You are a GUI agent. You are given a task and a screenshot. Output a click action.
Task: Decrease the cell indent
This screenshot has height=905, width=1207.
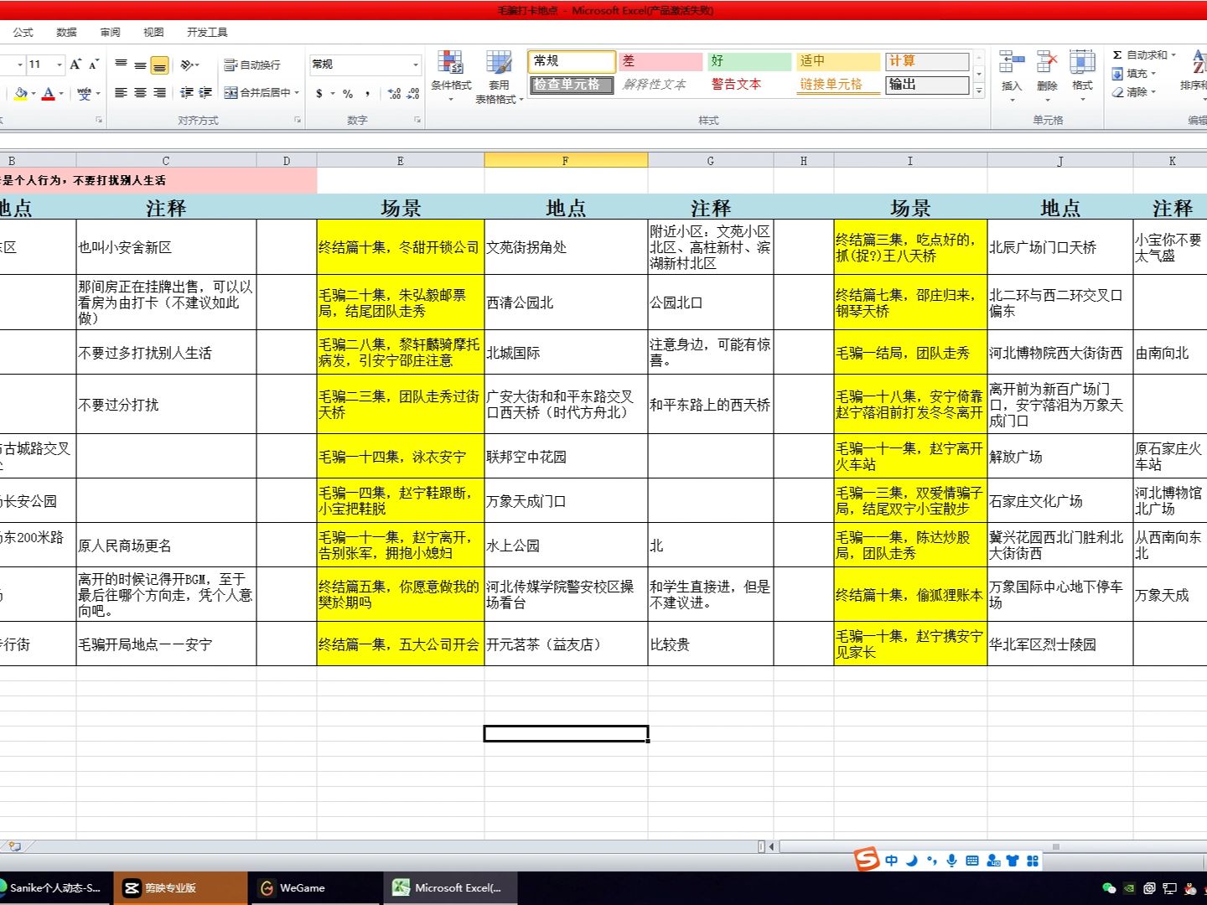(186, 92)
